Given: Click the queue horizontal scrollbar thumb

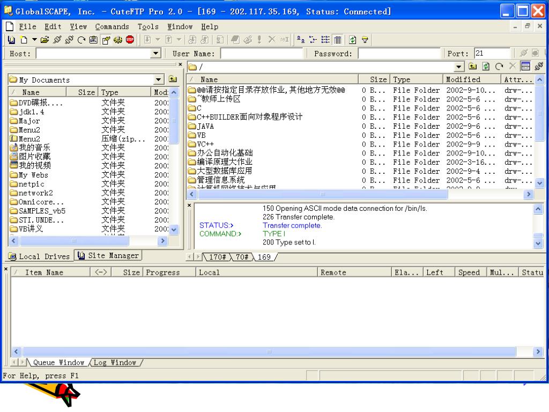Looking at the screenshot, I should (268, 351).
